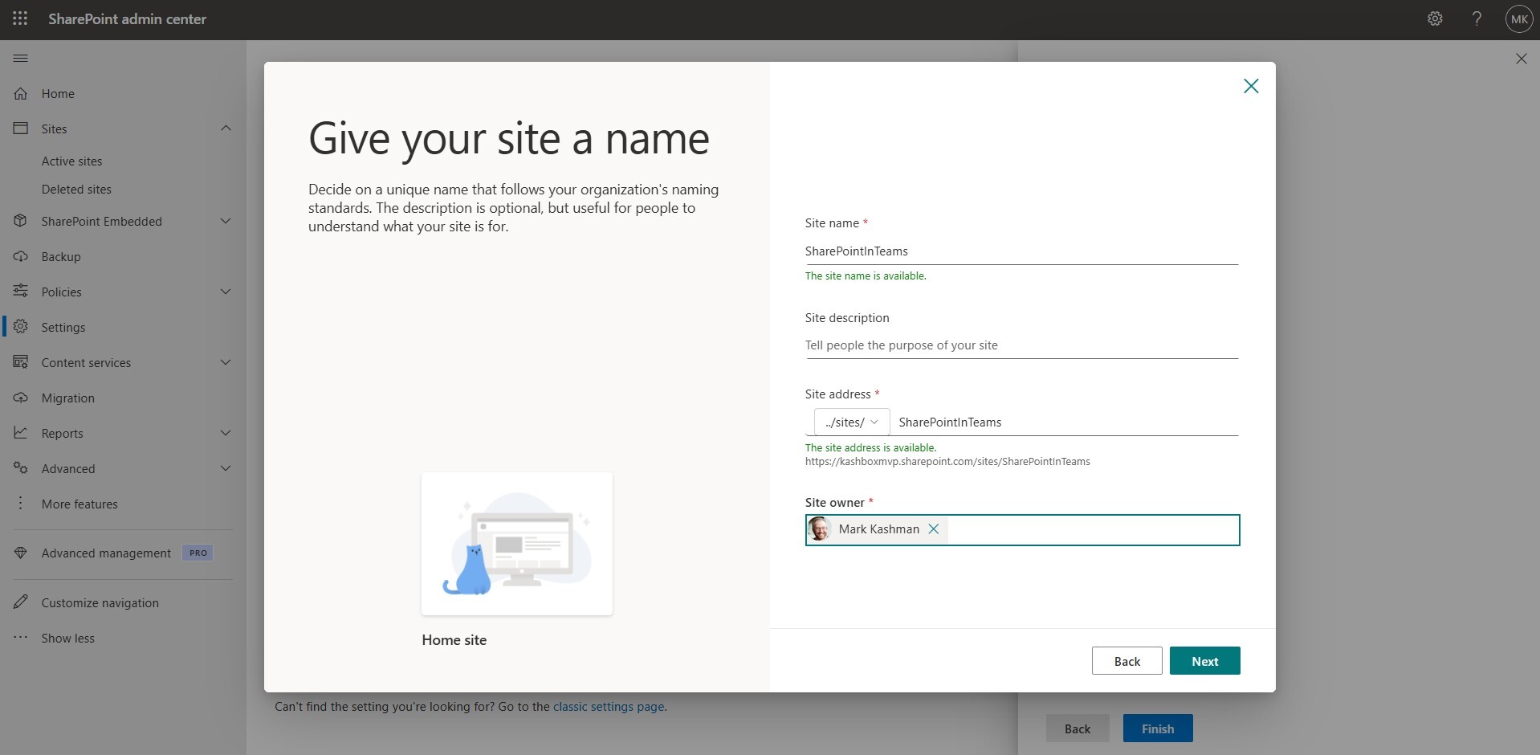
Task: Expand the Policies chevron
Action: tap(226, 292)
